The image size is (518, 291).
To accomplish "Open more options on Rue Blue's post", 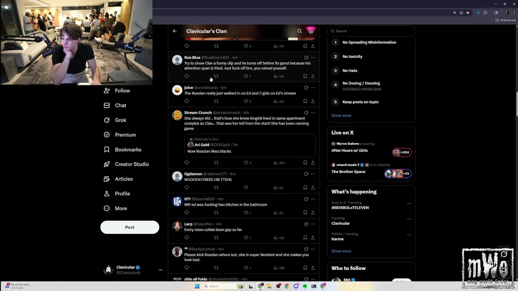I will coord(313,58).
